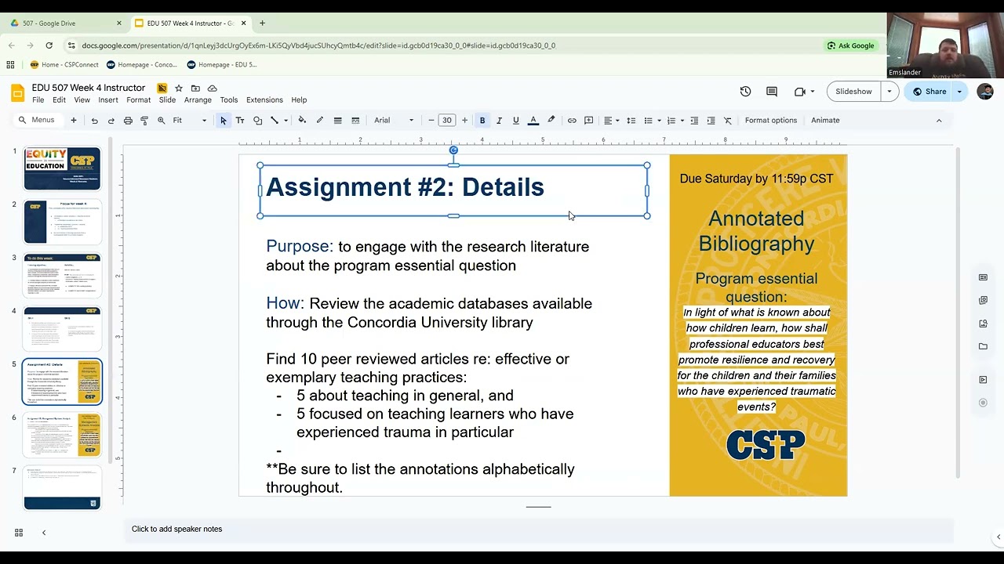Hide the menus with collapse chevron
The height and width of the screenshot is (564, 1004).
pyautogui.click(x=939, y=121)
